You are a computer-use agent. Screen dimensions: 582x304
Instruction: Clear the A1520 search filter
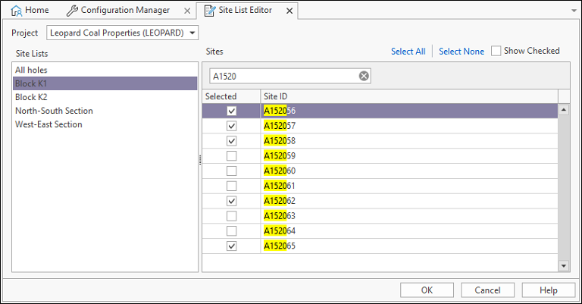(x=364, y=76)
